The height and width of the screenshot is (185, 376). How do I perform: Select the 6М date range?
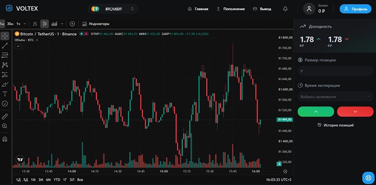pyautogui.click(x=48, y=180)
